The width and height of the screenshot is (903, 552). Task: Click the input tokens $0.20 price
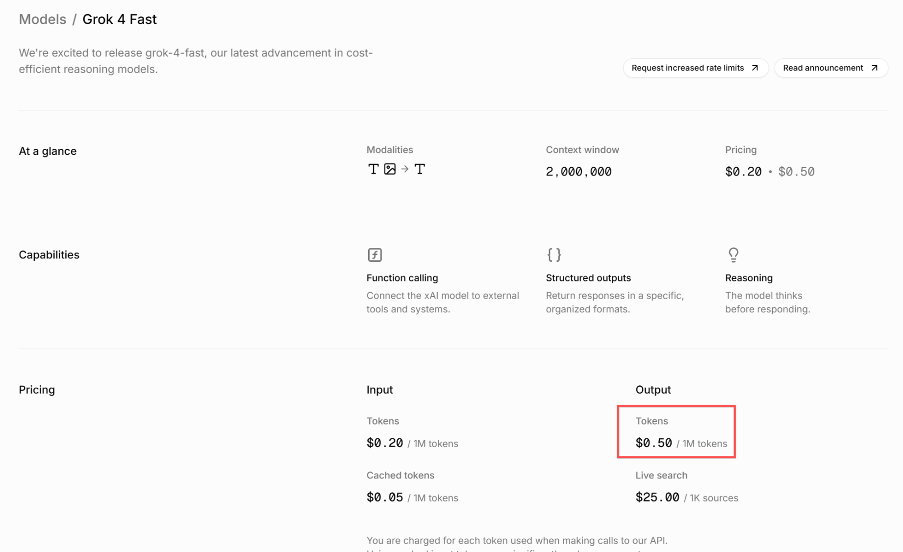(385, 443)
